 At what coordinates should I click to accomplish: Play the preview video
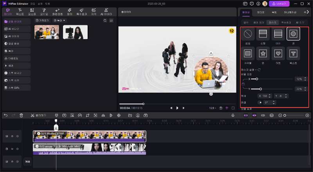(177, 108)
